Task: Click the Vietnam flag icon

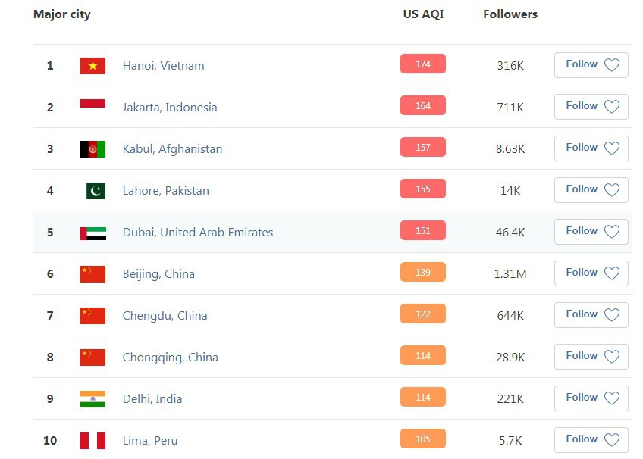Action: [93, 65]
